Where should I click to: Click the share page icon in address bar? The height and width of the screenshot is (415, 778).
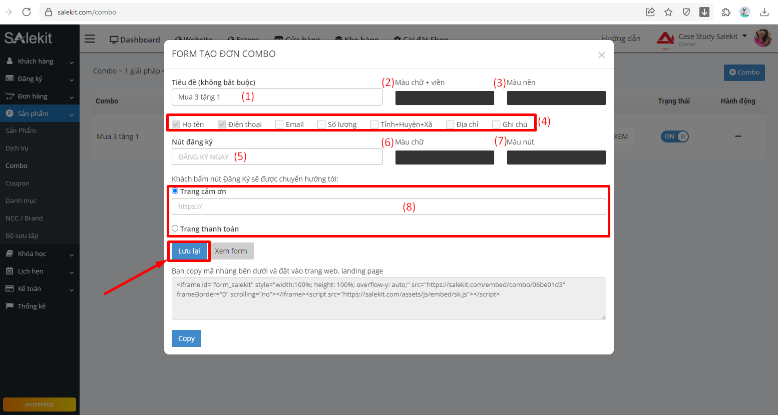click(x=650, y=12)
